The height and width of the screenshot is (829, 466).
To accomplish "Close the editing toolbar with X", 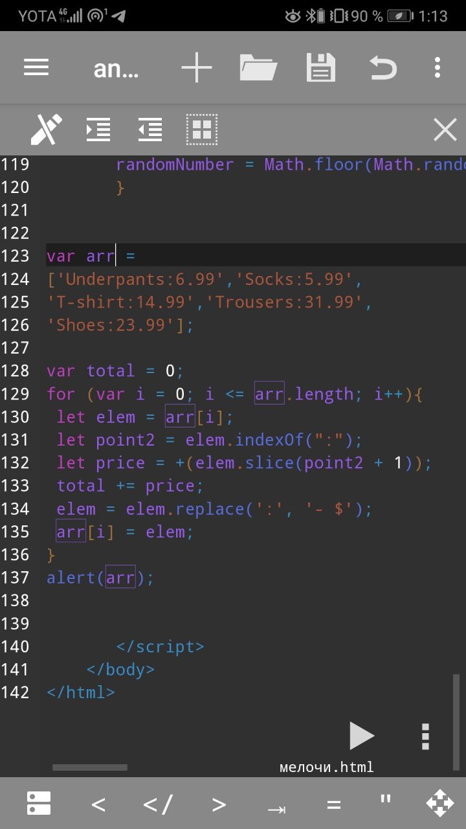I will (445, 130).
